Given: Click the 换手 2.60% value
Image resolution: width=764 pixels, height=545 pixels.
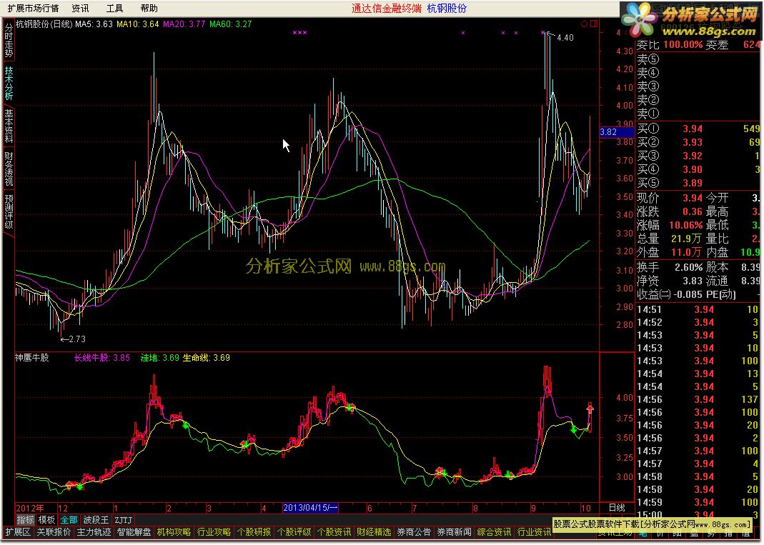Looking at the screenshot, I should [688, 267].
